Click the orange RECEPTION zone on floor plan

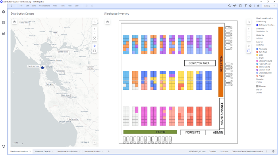click(221, 62)
